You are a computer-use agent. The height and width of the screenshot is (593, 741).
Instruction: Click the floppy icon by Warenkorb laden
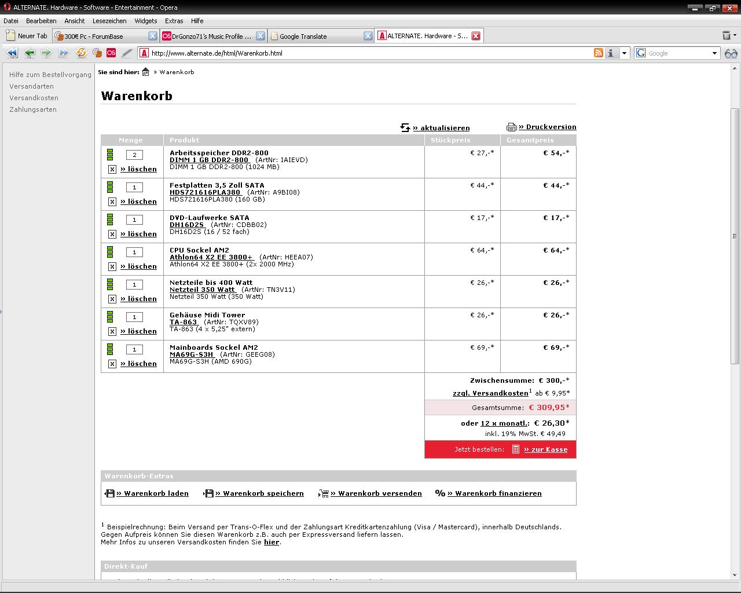(x=110, y=493)
